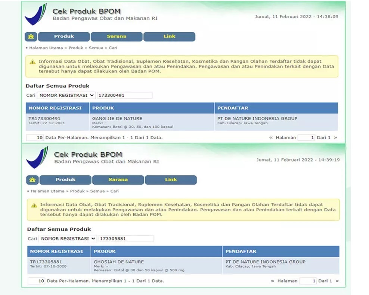Click the warning icon in the top notice
369x295 pixels.
[32, 62]
